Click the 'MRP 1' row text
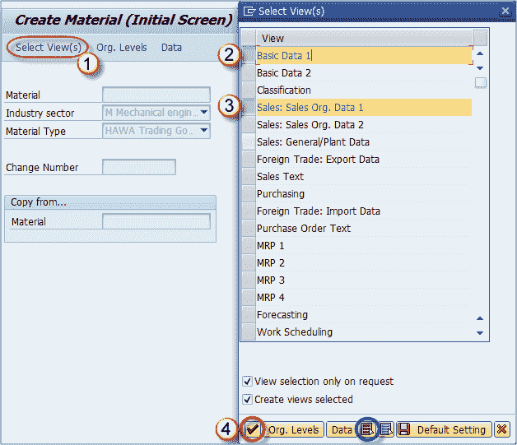517x445 pixels. [x=270, y=246]
